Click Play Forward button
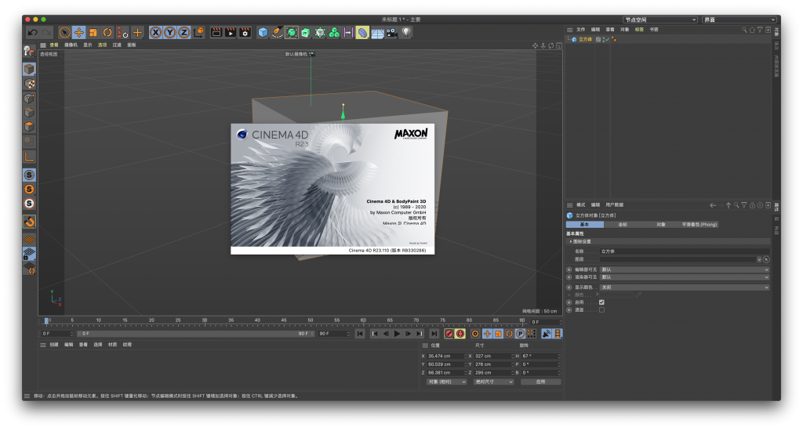Image resolution: width=803 pixels, height=430 pixels. 397,334
